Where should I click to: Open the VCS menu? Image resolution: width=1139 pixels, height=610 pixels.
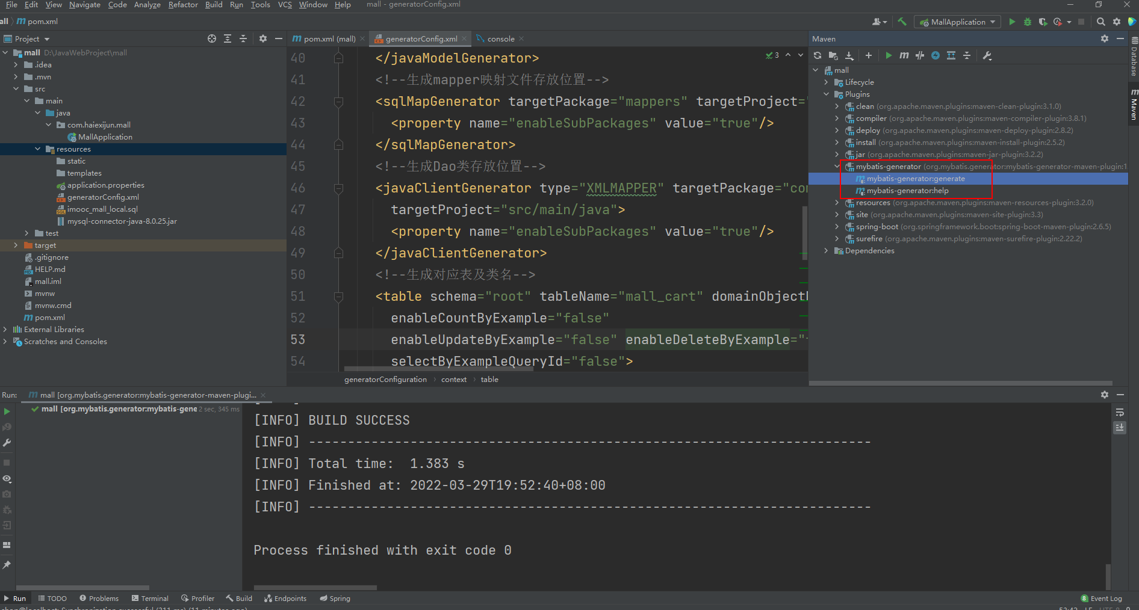[285, 5]
